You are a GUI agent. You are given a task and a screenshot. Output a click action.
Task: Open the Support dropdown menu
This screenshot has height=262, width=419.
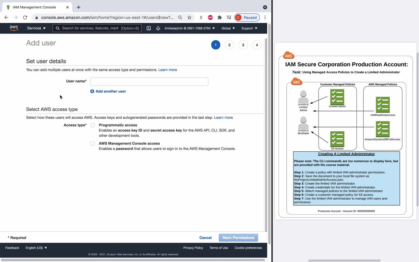249,28
